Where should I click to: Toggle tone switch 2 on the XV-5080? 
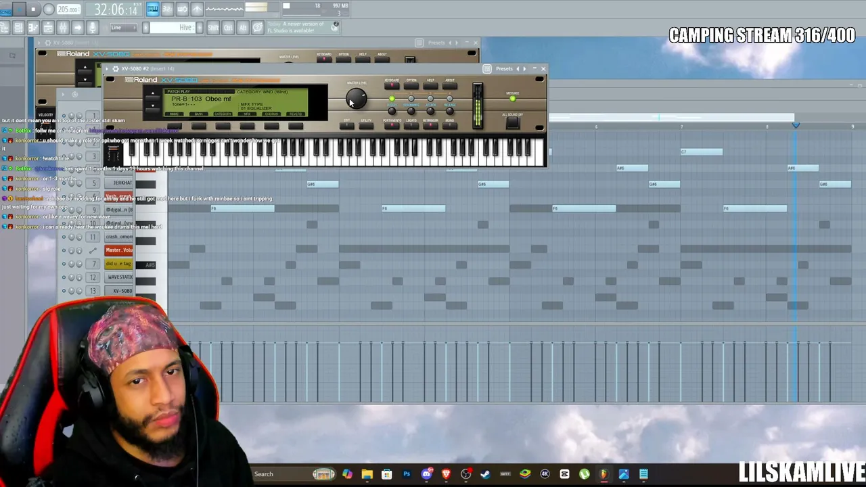click(x=411, y=99)
